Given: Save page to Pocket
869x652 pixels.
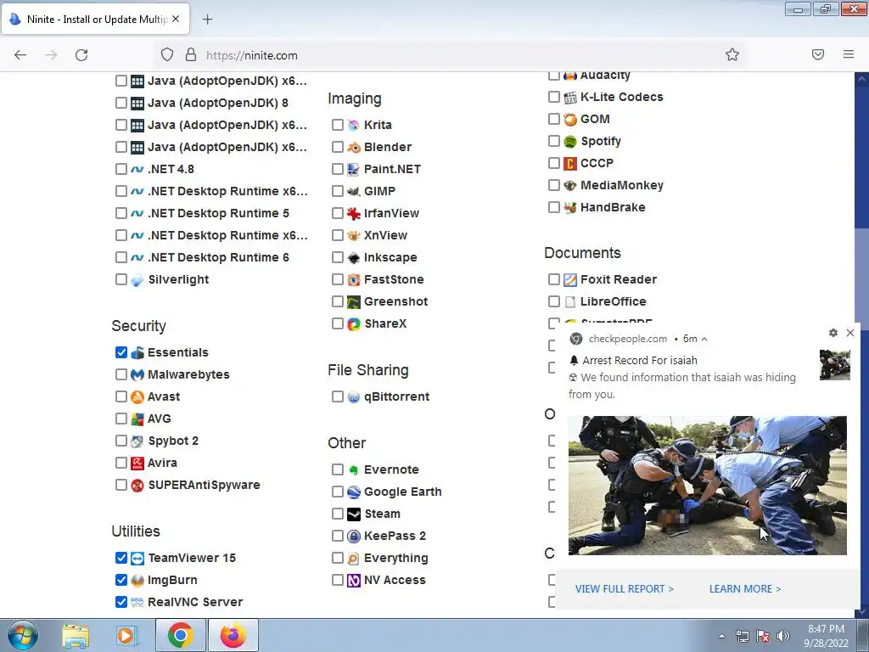Looking at the screenshot, I should [818, 54].
